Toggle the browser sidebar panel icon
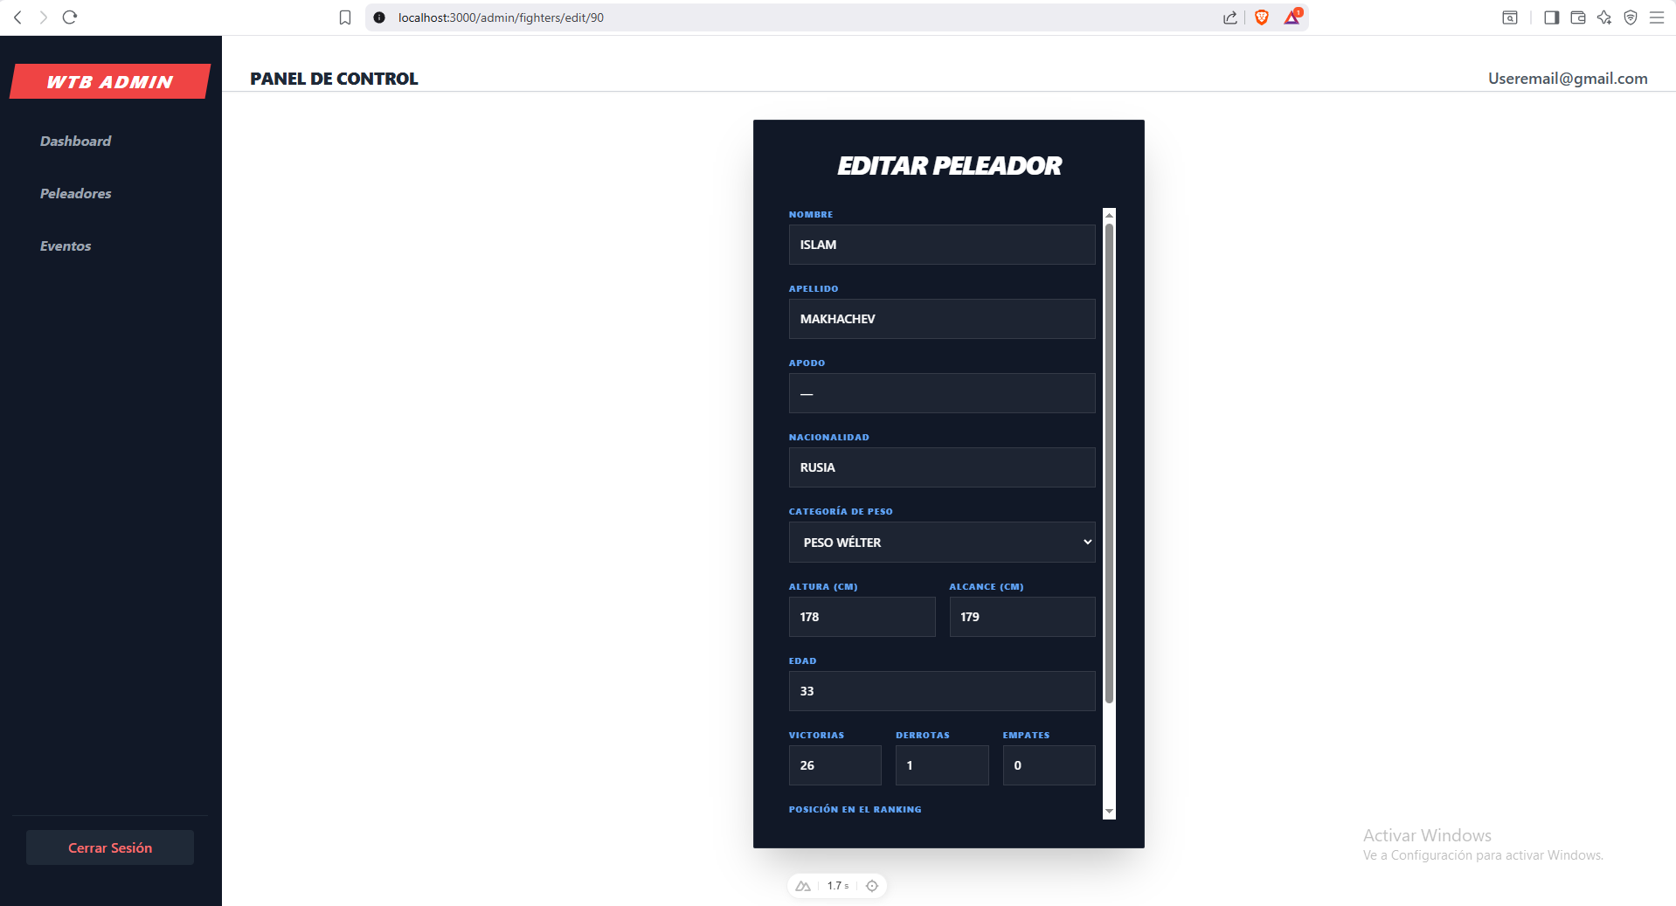 pyautogui.click(x=1552, y=17)
